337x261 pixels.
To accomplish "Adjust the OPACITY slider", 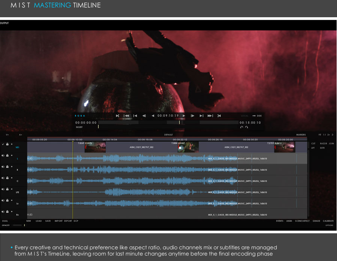I will [18, 225].
